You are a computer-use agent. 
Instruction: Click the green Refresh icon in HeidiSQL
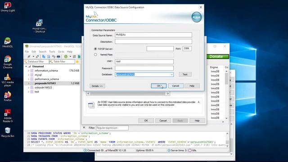tap(66, 57)
